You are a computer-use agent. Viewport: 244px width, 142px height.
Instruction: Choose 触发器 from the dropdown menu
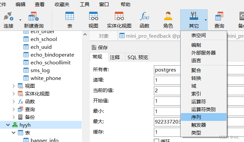pyautogui.click(x=204, y=125)
